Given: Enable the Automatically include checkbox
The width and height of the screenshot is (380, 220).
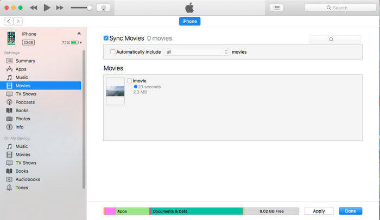Looking at the screenshot, I should coord(113,52).
